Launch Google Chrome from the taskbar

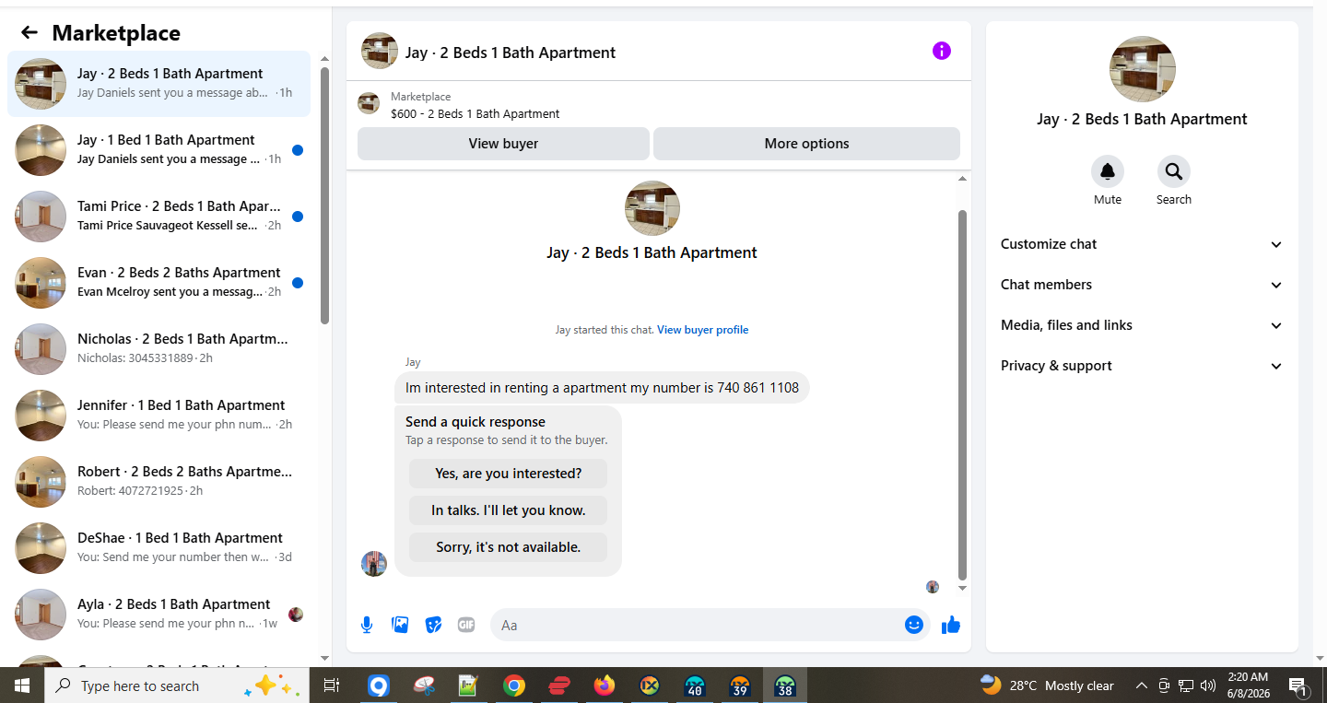pyautogui.click(x=514, y=685)
